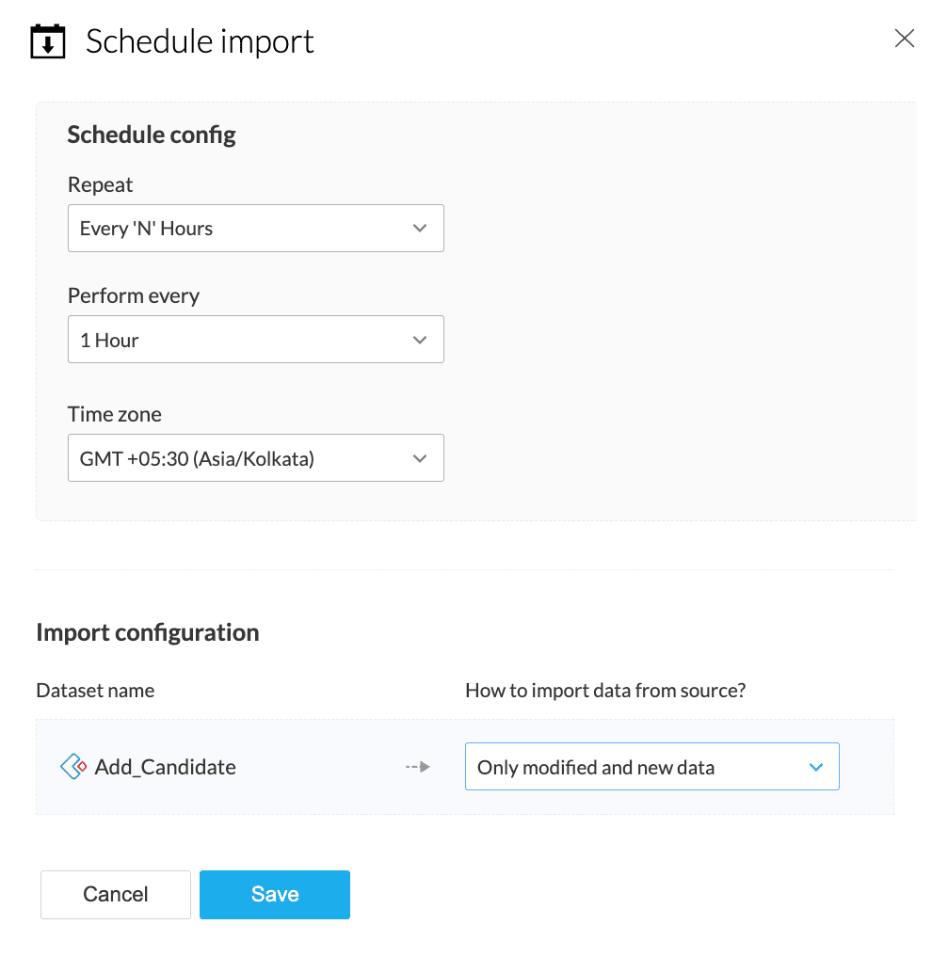
Task: Expand the "1 Hour" interval dropdown
Action: pyautogui.click(x=255, y=340)
